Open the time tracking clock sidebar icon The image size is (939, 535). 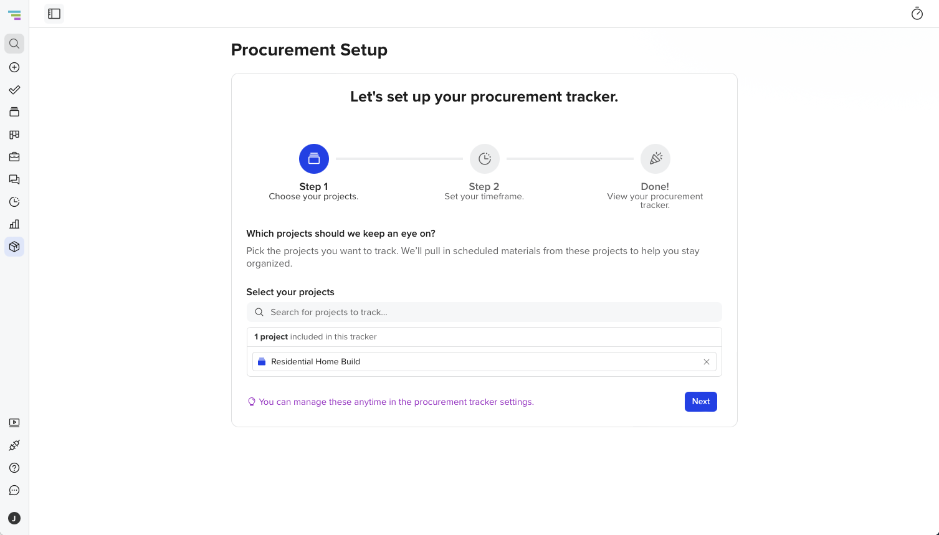14,202
